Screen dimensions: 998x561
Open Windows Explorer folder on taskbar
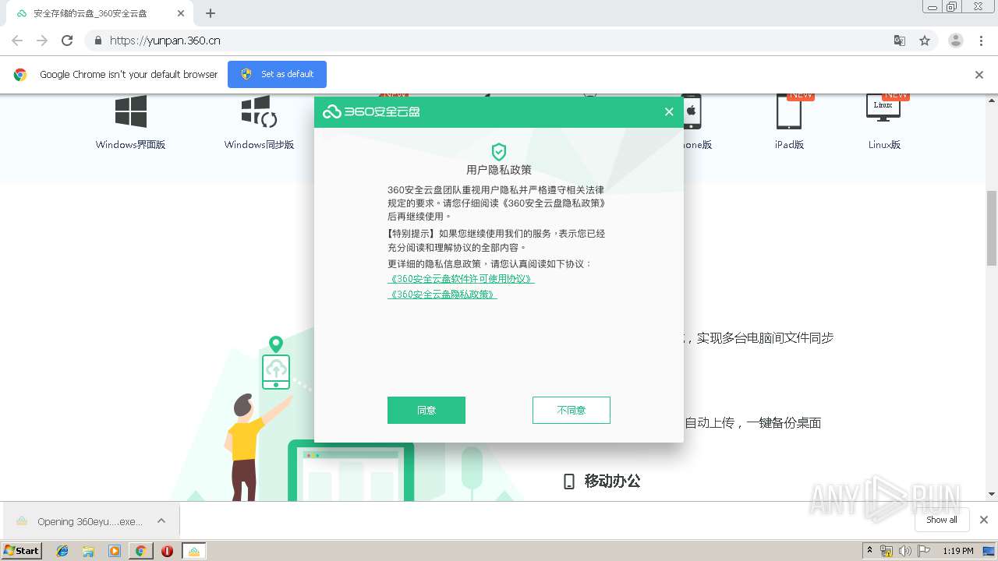click(x=88, y=551)
